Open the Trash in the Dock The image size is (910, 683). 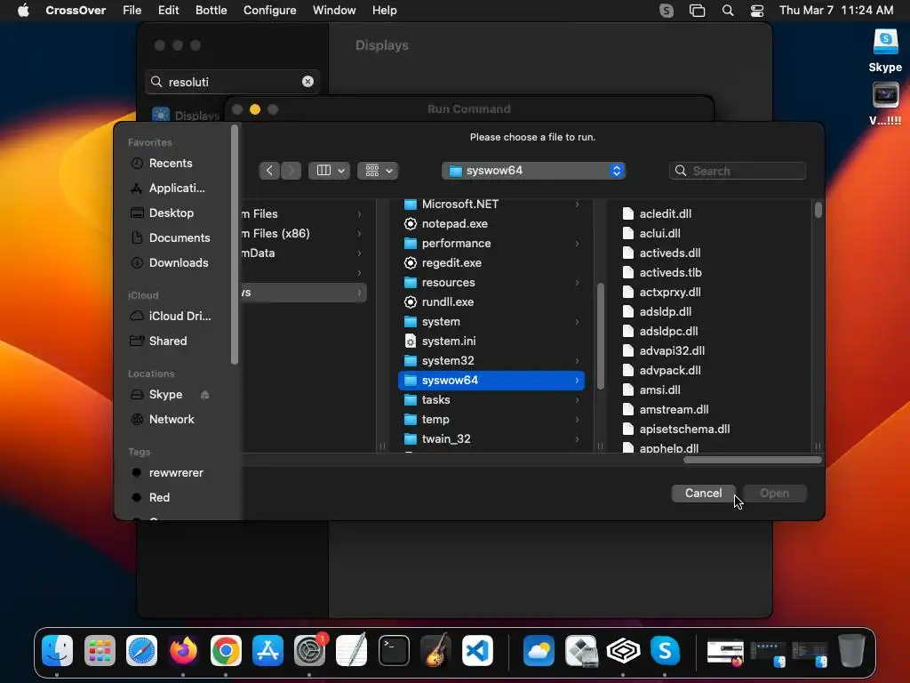851,650
